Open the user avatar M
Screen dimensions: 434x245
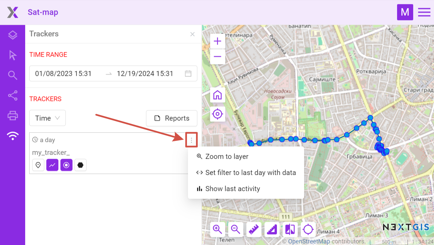[x=405, y=12]
